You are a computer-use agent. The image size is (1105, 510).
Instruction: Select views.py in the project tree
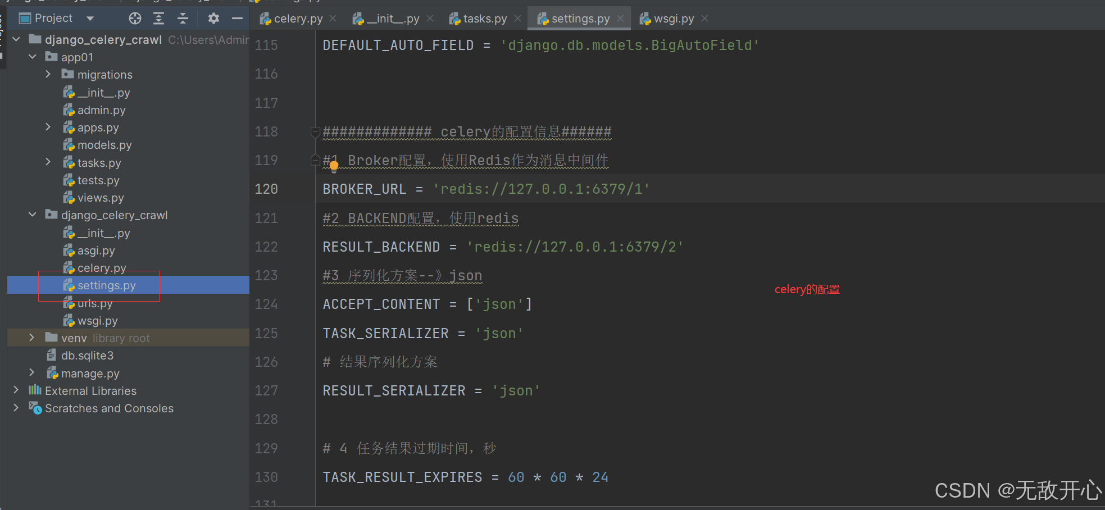pos(101,198)
